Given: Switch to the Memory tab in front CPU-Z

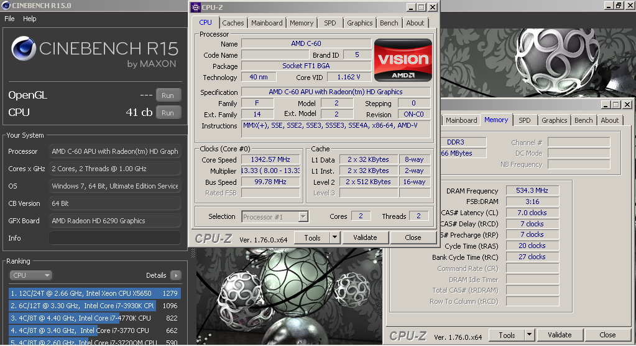Looking at the screenshot, I should [302, 23].
